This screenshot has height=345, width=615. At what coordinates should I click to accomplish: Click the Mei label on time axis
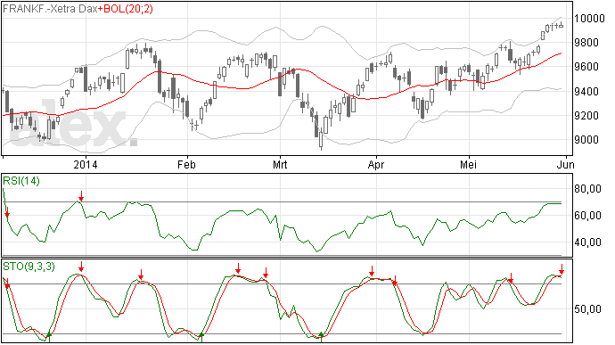point(469,164)
